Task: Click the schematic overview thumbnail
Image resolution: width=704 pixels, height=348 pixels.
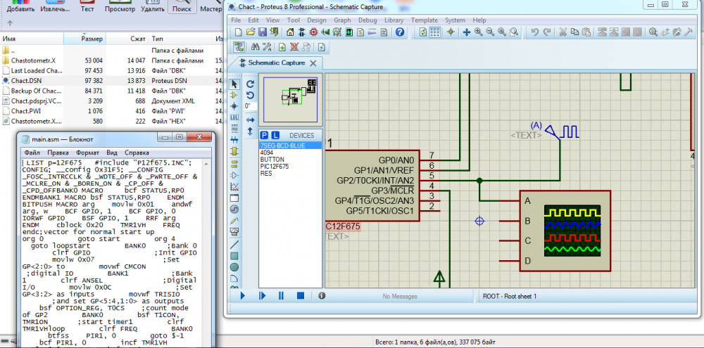Action: [290, 98]
